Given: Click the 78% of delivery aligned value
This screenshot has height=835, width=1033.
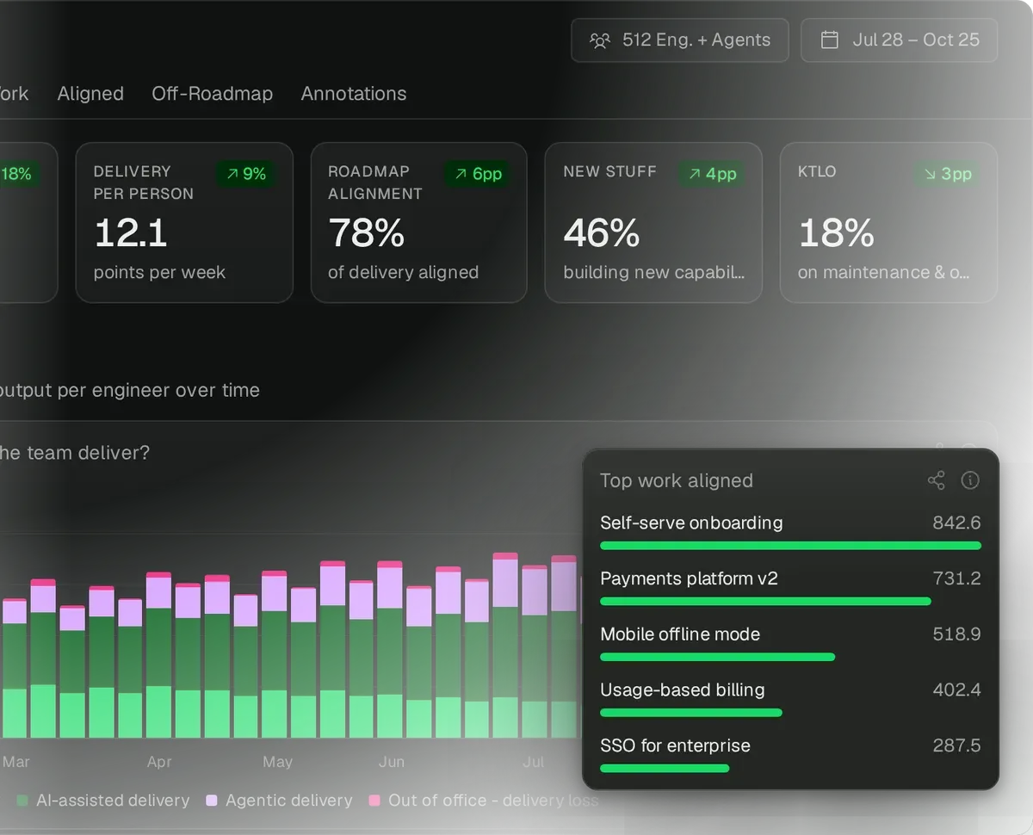Looking at the screenshot, I should tap(366, 233).
